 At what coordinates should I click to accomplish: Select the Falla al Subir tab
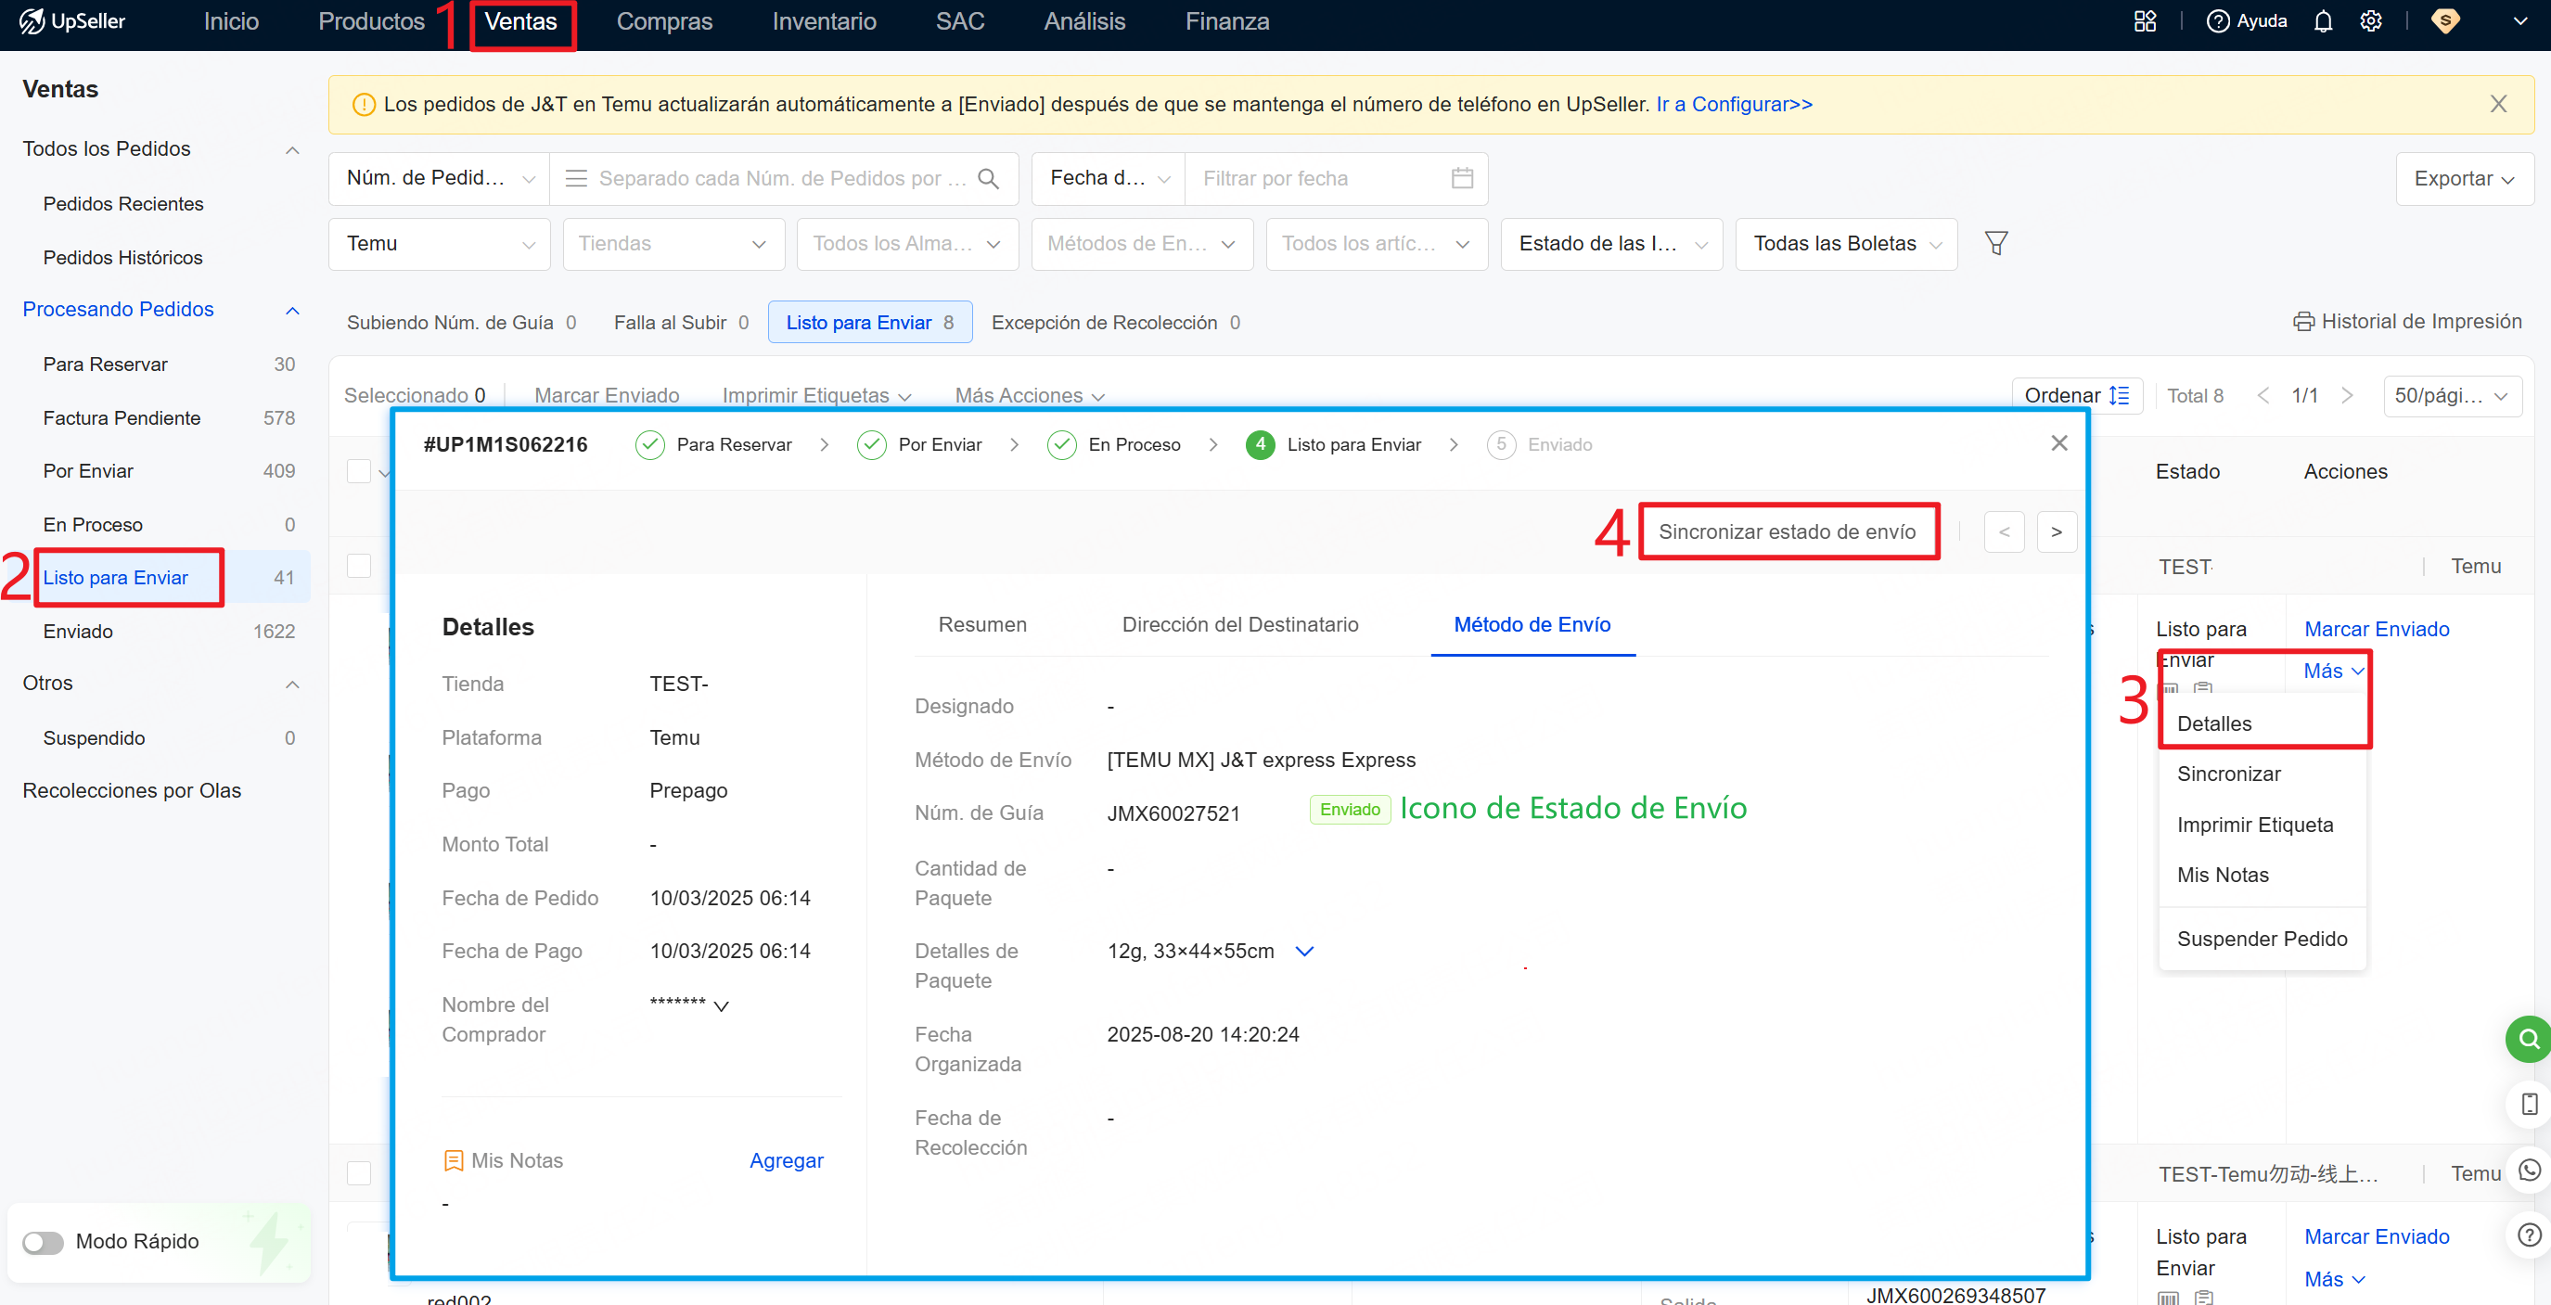click(x=680, y=323)
